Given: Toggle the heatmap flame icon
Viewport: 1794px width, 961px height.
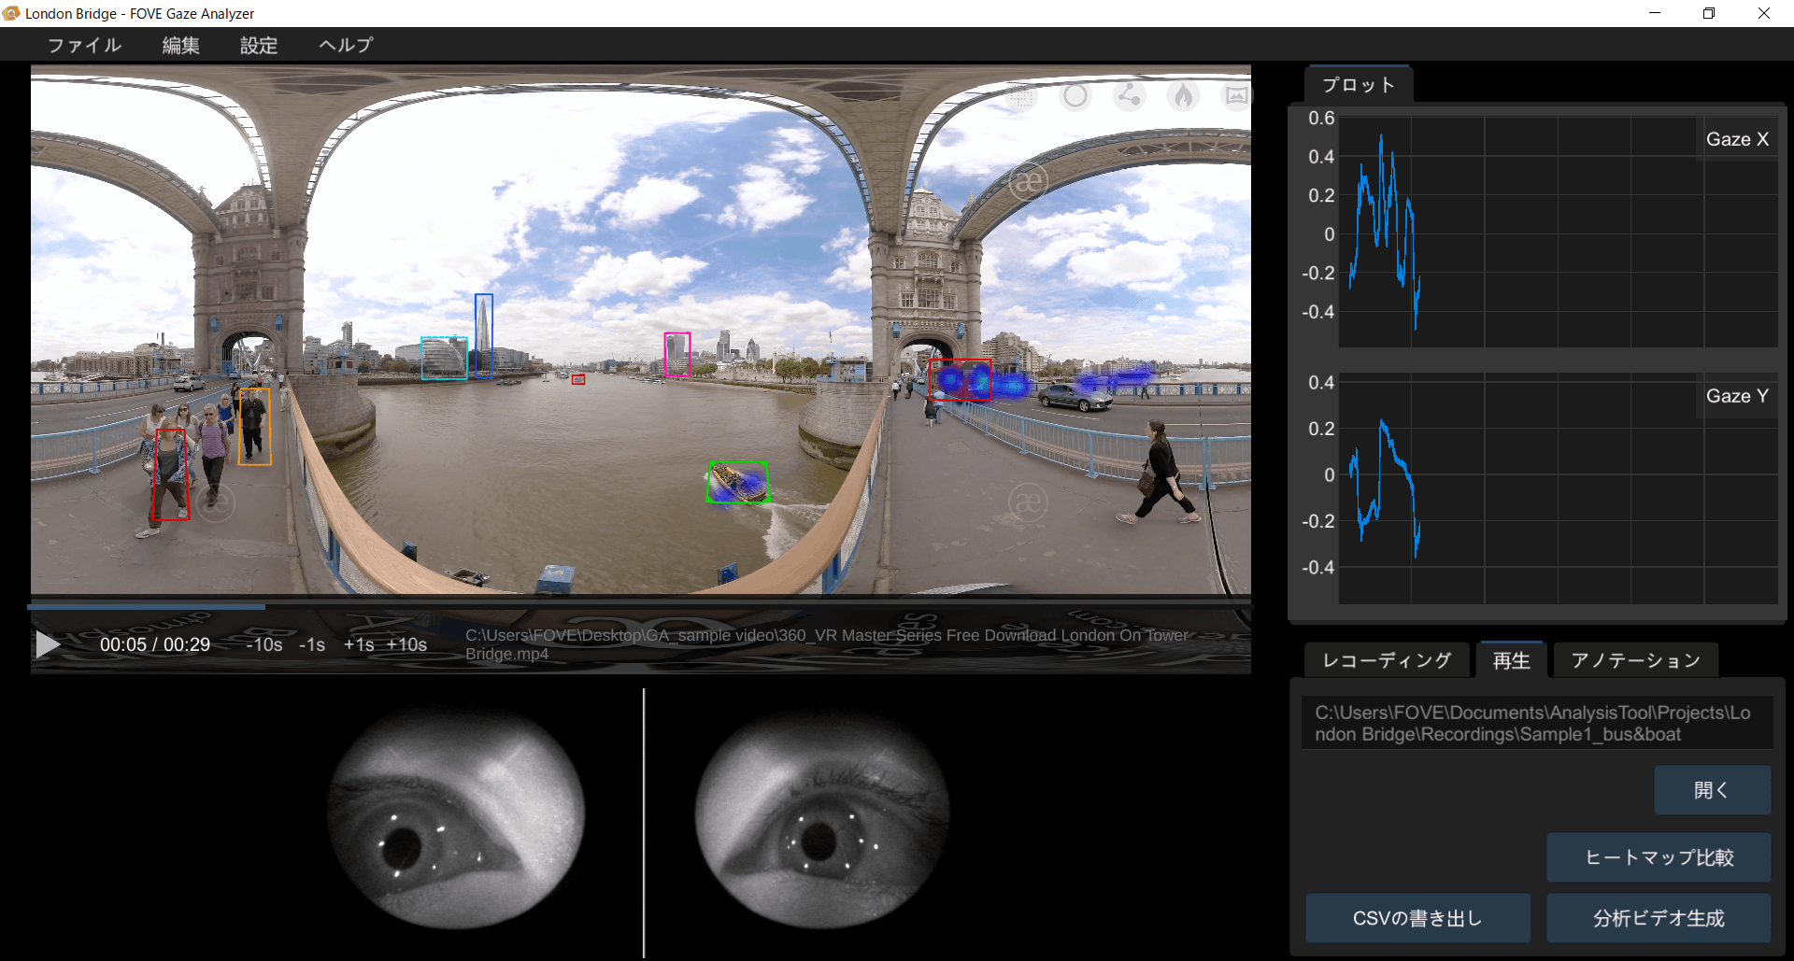Looking at the screenshot, I should coord(1183,95).
